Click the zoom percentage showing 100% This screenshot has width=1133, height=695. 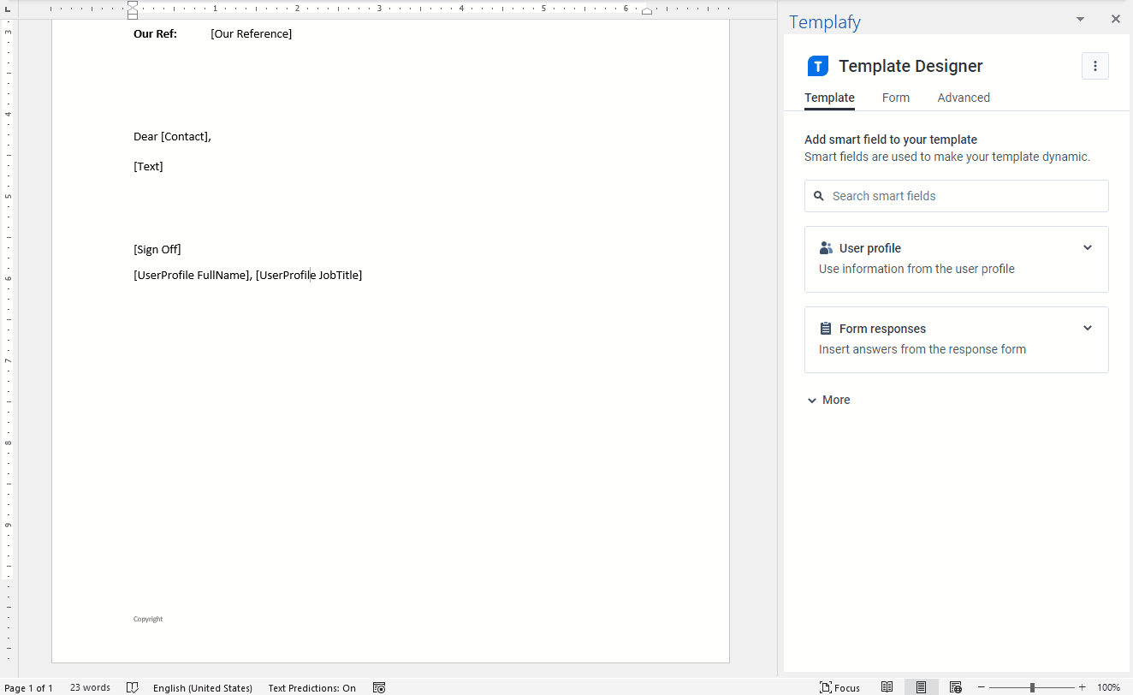[x=1109, y=687]
